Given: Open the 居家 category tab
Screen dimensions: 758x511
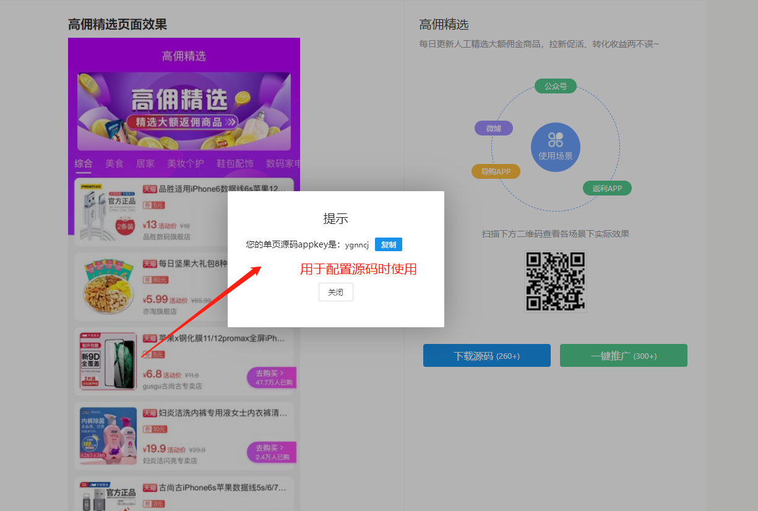Looking at the screenshot, I should tap(145, 164).
